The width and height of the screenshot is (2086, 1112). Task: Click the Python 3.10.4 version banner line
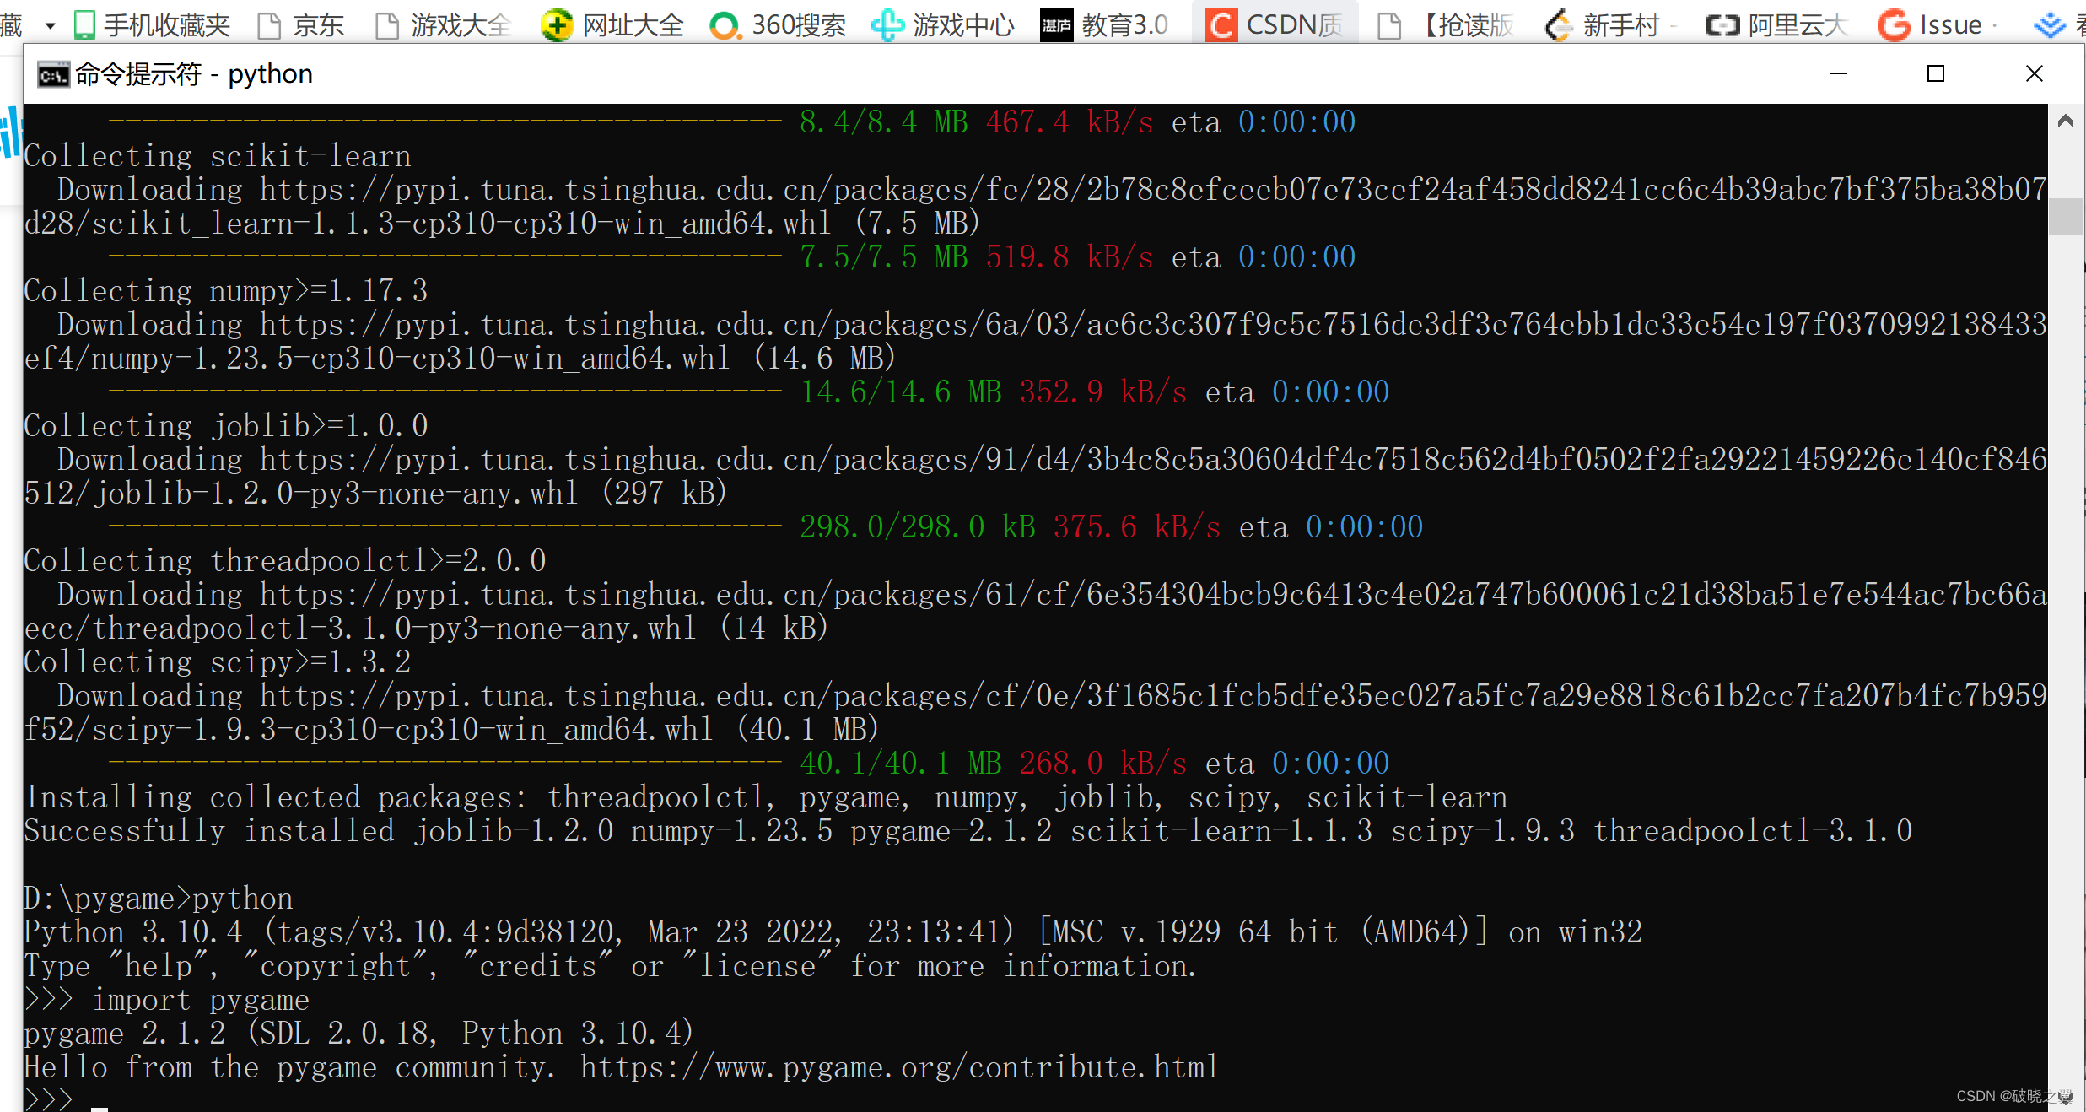pos(833,932)
